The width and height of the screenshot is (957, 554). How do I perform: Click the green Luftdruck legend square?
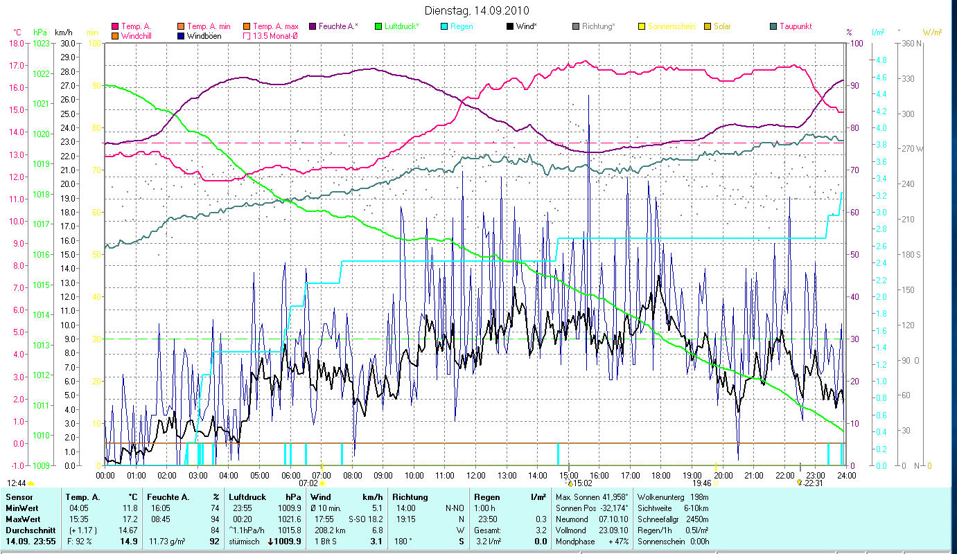tap(378, 27)
